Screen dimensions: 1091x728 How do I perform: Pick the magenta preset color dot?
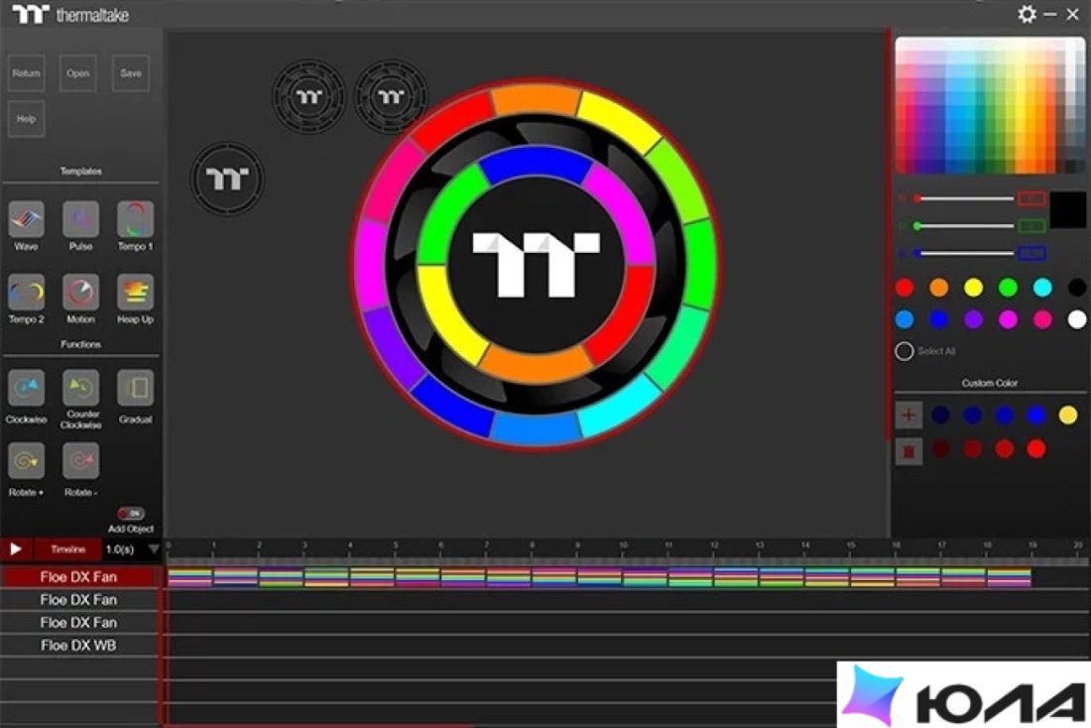tap(1008, 319)
